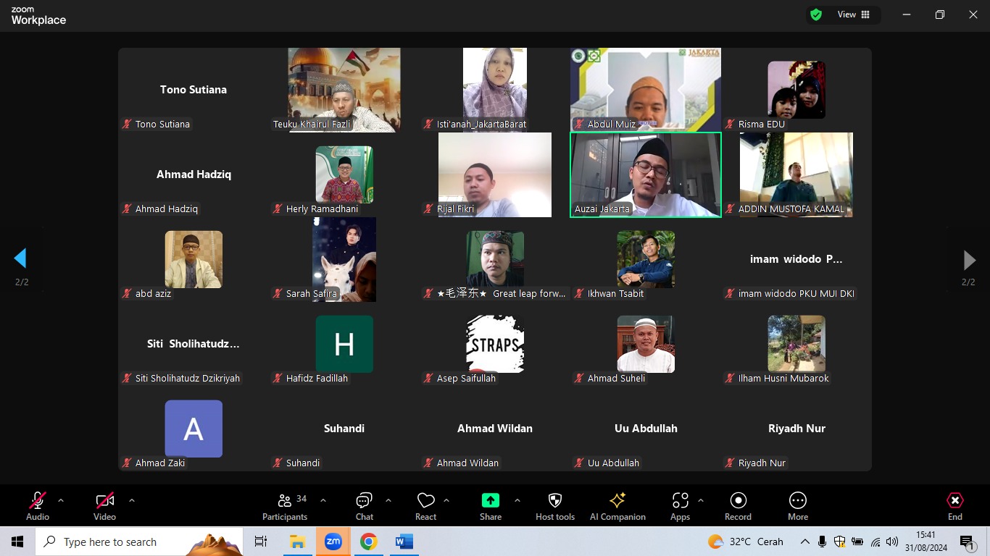Expand the Video options arrow
990x556 pixels.
tap(131, 500)
